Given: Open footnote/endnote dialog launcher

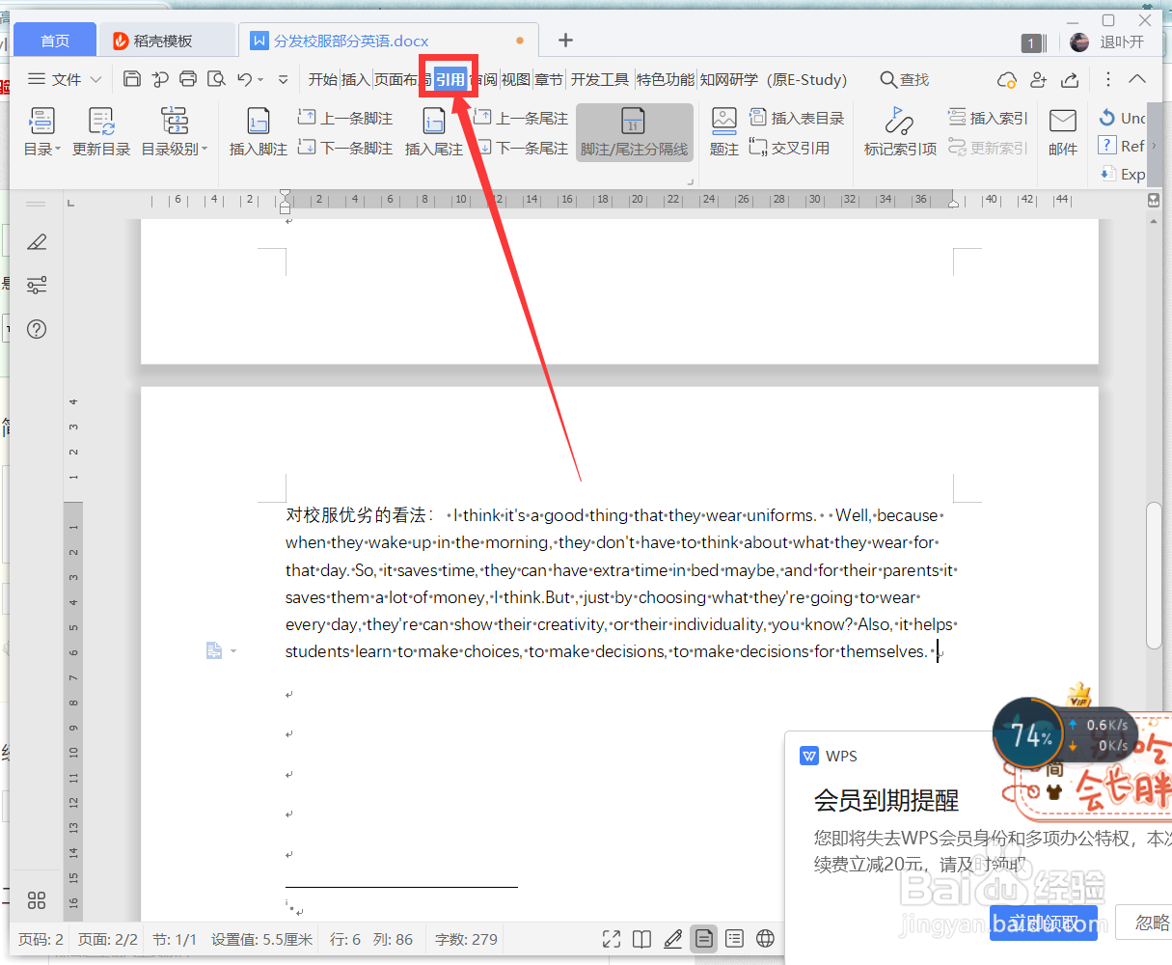Looking at the screenshot, I should pyautogui.click(x=690, y=181).
